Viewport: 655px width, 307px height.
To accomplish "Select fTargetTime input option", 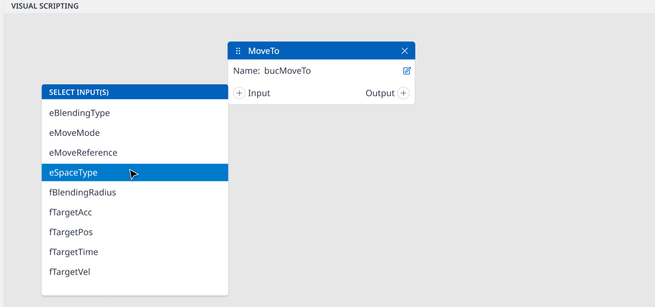I will (135, 252).
